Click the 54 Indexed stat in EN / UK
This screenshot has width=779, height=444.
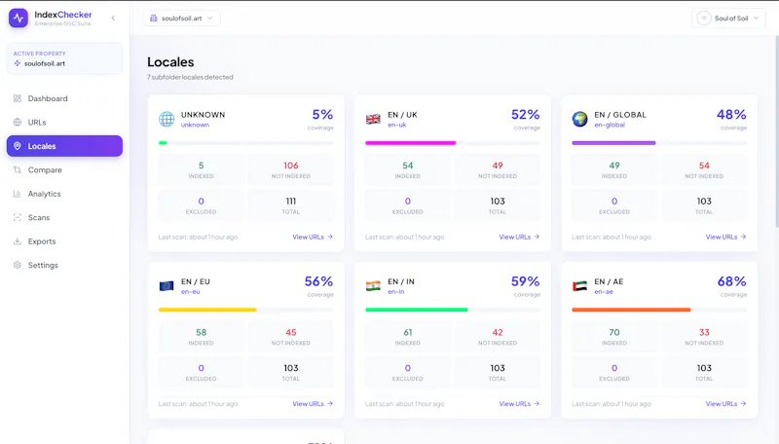(x=408, y=169)
